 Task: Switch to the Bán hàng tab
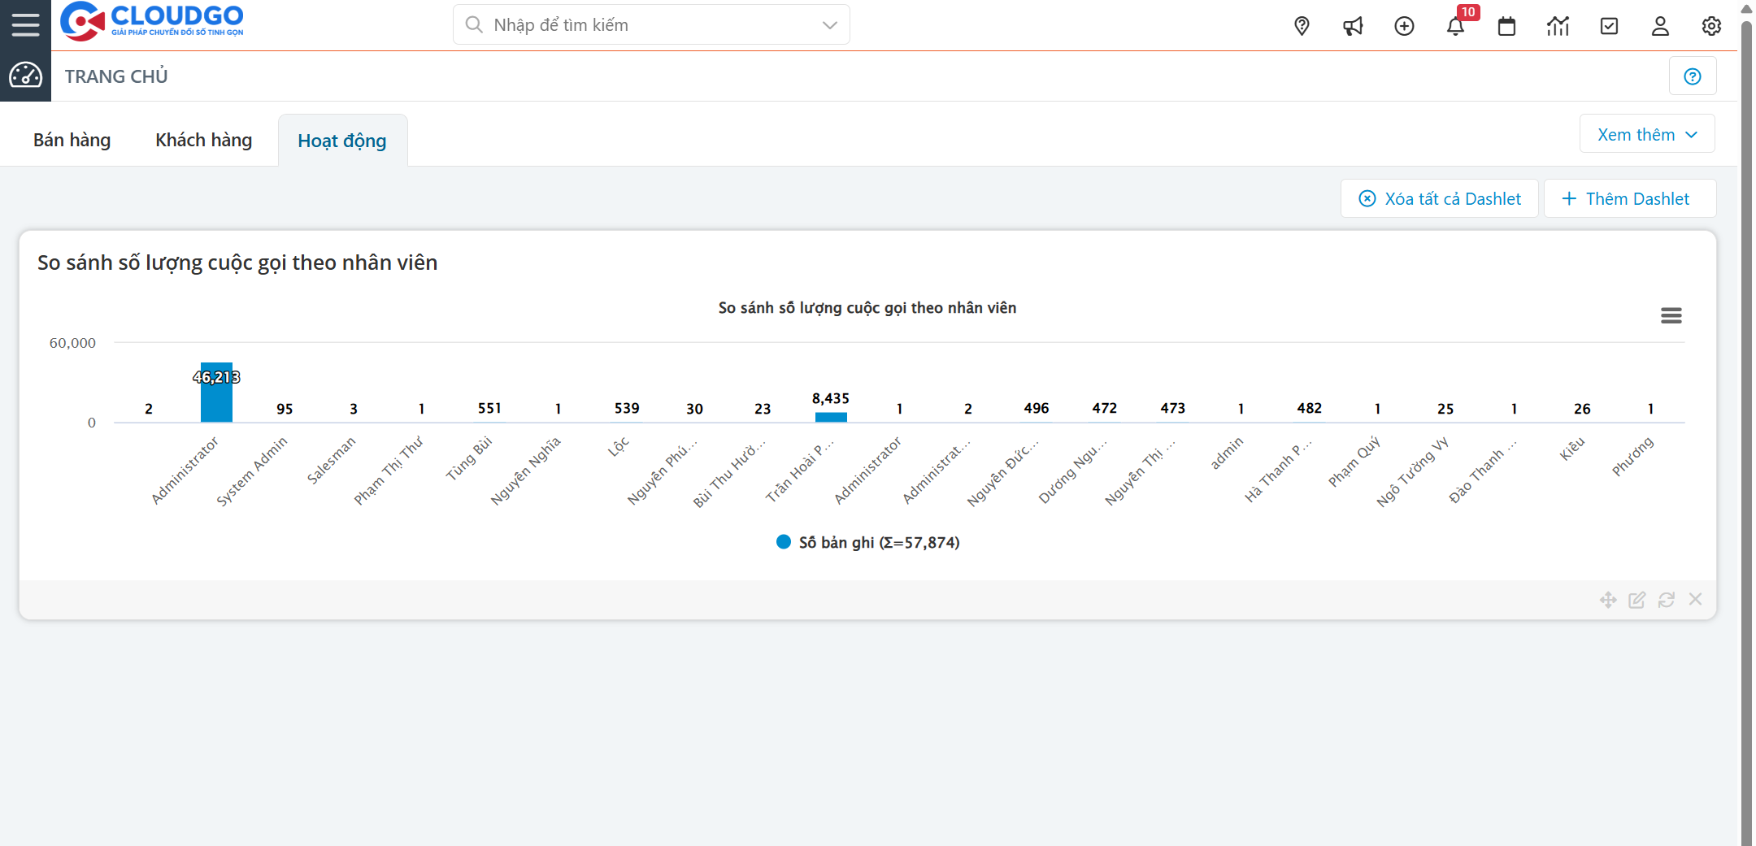pyautogui.click(x=72, y=140)
